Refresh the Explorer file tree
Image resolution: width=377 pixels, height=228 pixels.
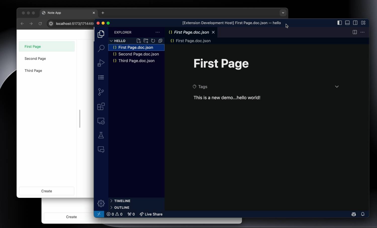(x=153, y=41)
